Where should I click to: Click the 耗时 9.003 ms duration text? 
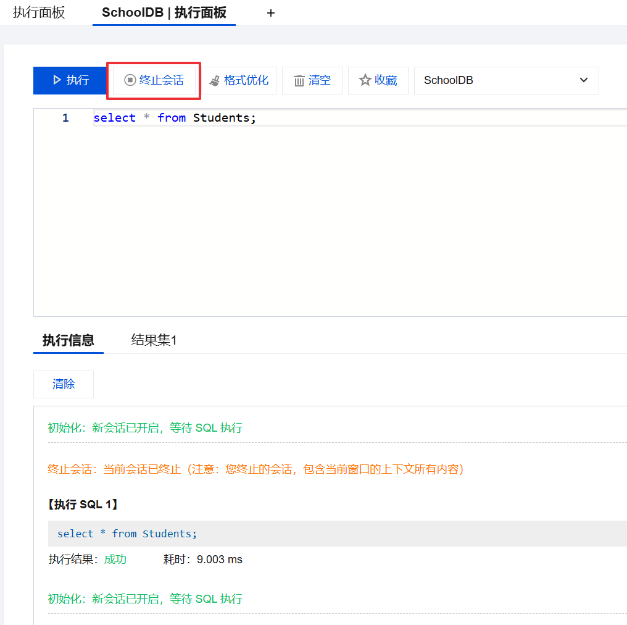(x=203, y=560)
